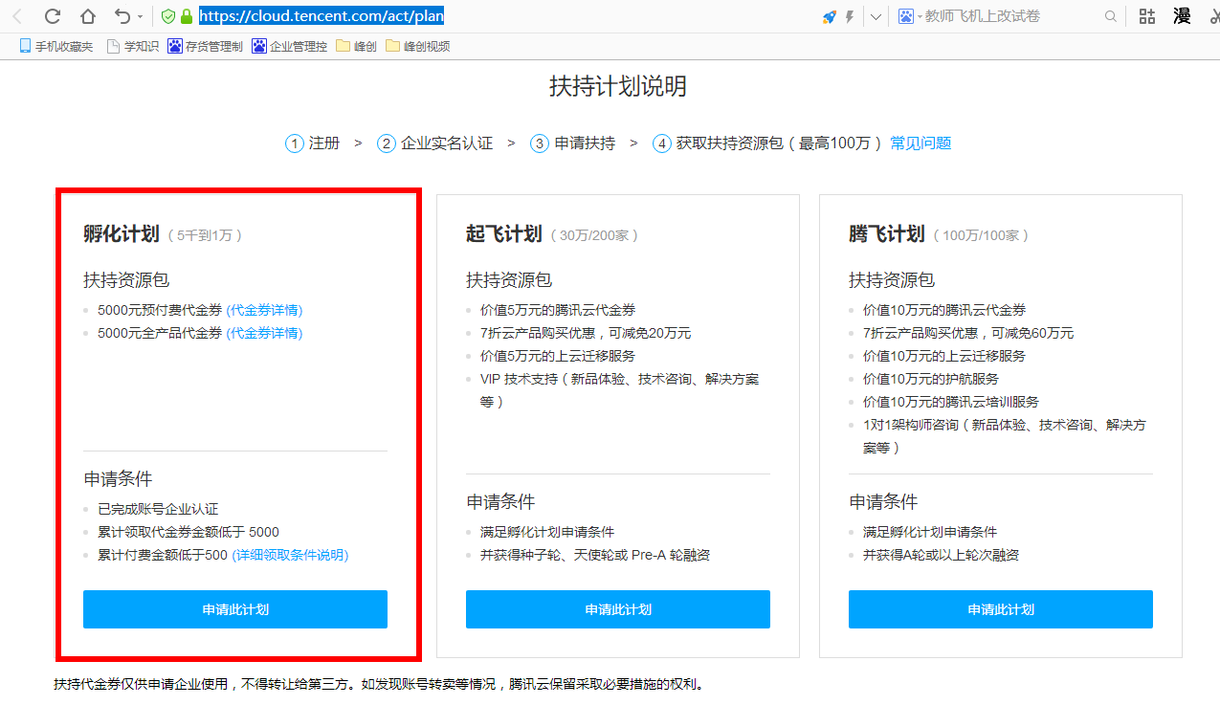
Task: Click 申请此计划 button under 腾飞计划
Action: tap(1001, 609)
